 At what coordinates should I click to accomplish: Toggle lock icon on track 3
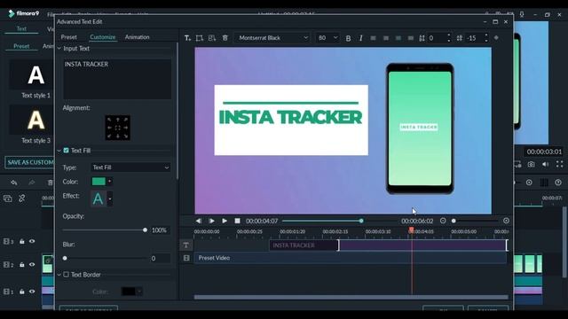[x=21, y=241]
